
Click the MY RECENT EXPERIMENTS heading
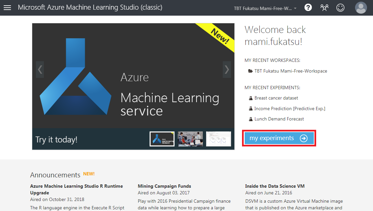click(272, 88)
